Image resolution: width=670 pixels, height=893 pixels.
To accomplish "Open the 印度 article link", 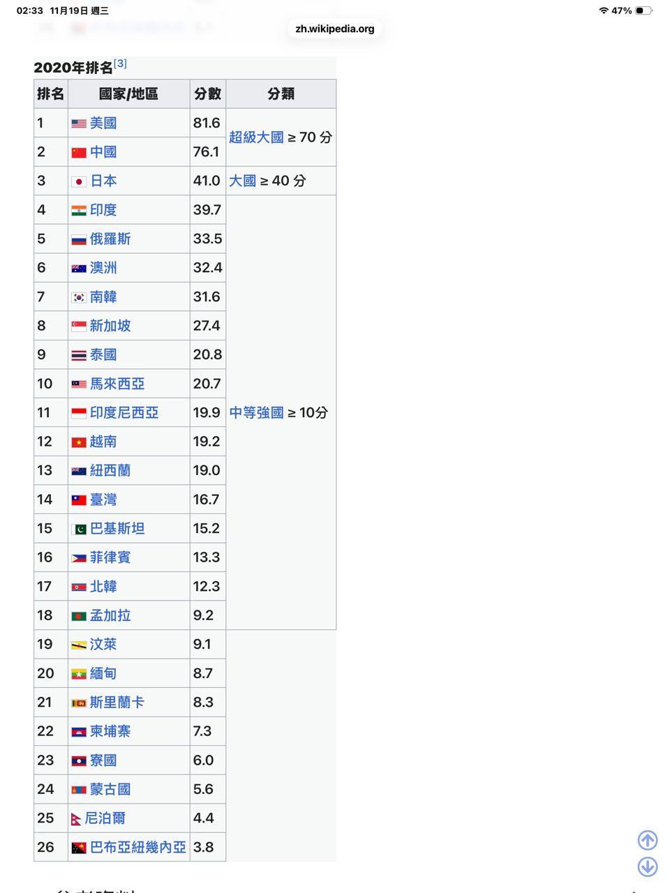I will click(103, 210).
